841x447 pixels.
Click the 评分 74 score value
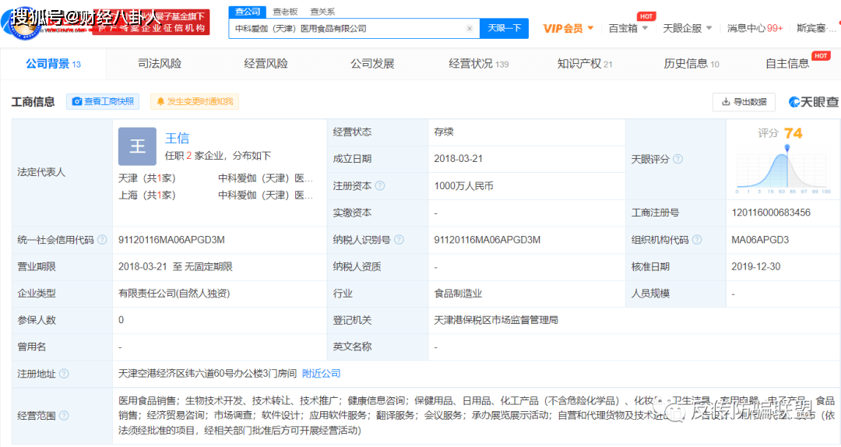pos(793,133)
